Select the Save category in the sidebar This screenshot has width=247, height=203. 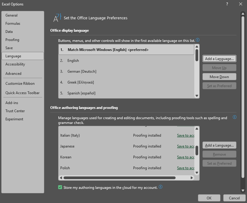pos(23,48)
